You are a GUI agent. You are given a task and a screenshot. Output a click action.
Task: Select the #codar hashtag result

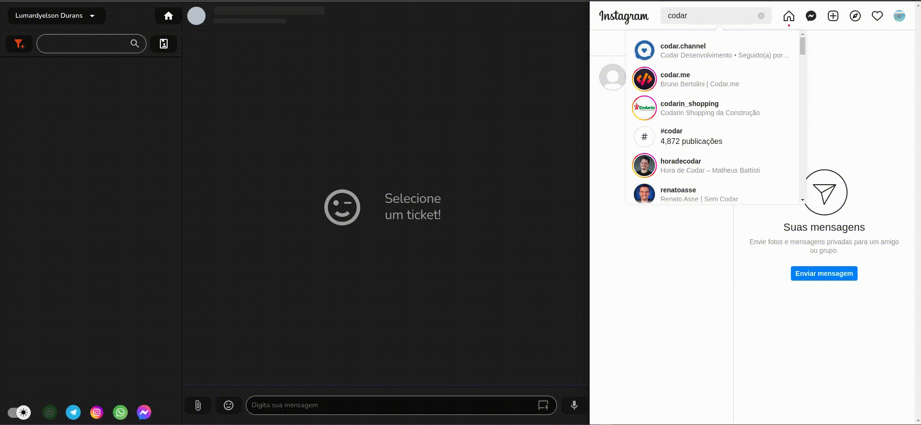coord(713,137)
